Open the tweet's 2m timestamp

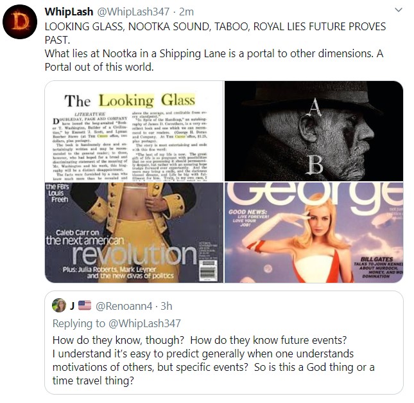point(186,12)
